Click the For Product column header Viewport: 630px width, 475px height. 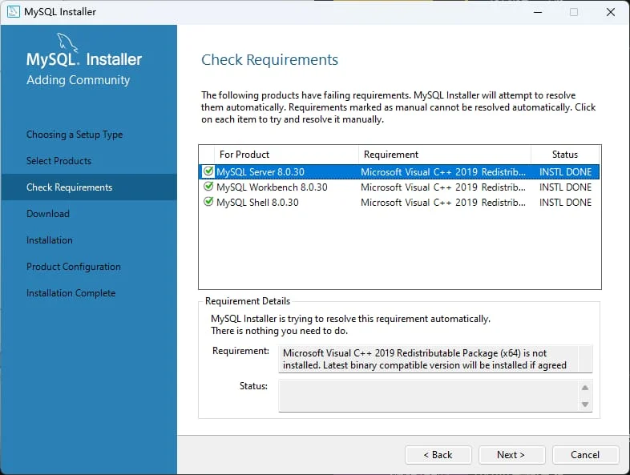[286, 155]
